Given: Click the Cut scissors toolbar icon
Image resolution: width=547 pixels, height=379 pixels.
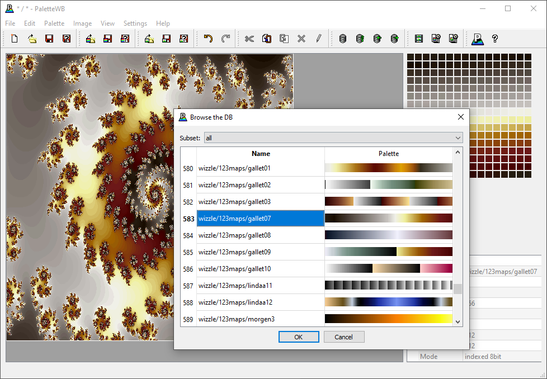Looking at the screenshot, I should point(249,39).
